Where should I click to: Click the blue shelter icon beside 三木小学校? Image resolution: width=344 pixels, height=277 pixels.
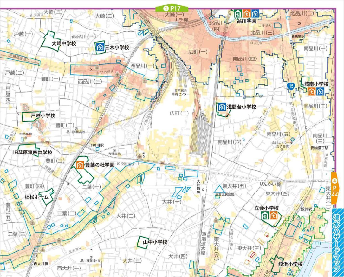pos(100,47)
